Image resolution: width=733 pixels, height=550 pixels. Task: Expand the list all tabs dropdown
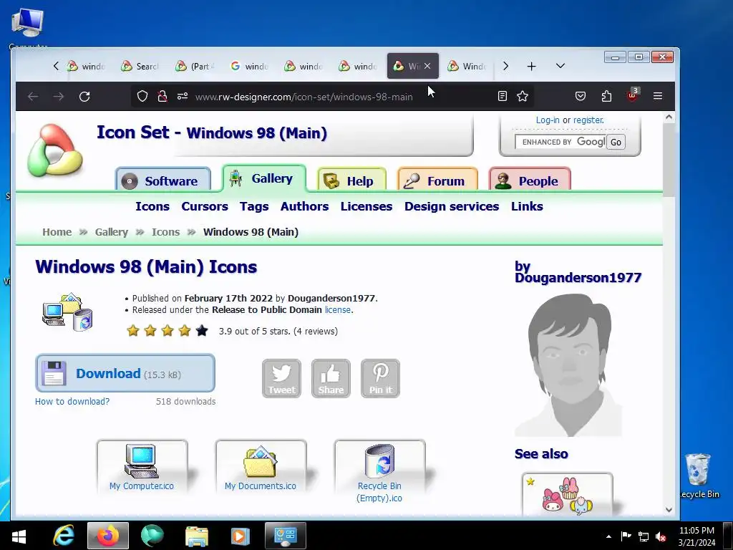[x=560, y=66]
